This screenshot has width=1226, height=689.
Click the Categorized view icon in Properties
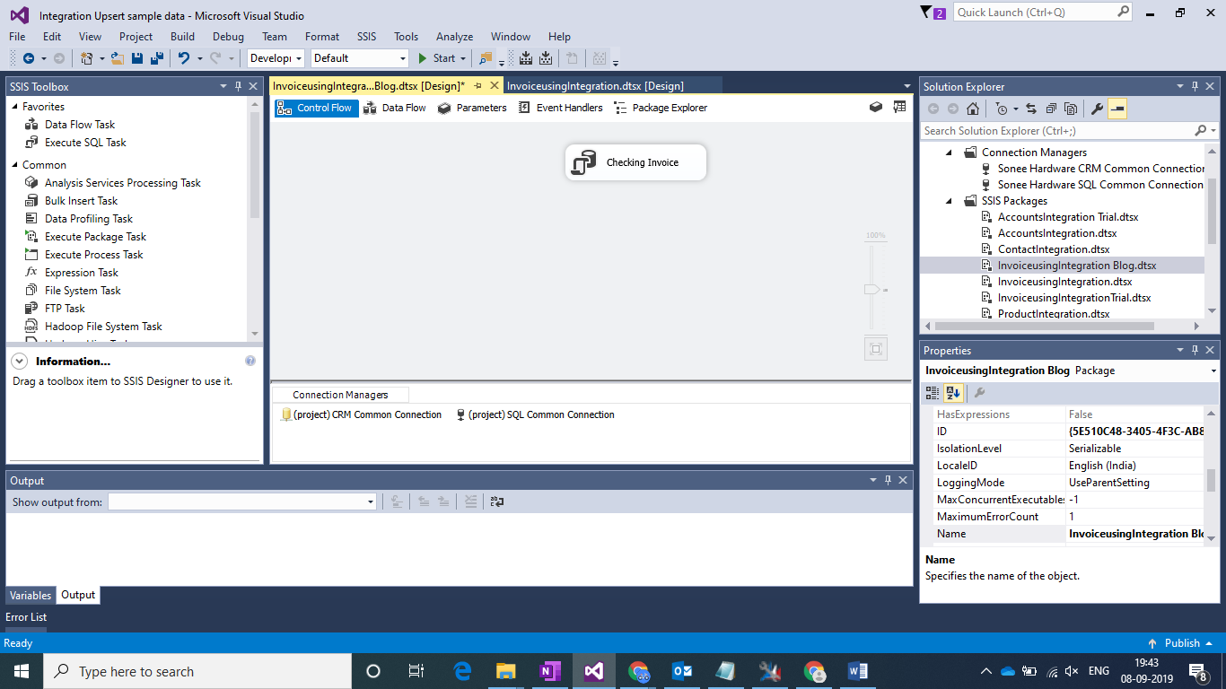[x=933, y=393]
